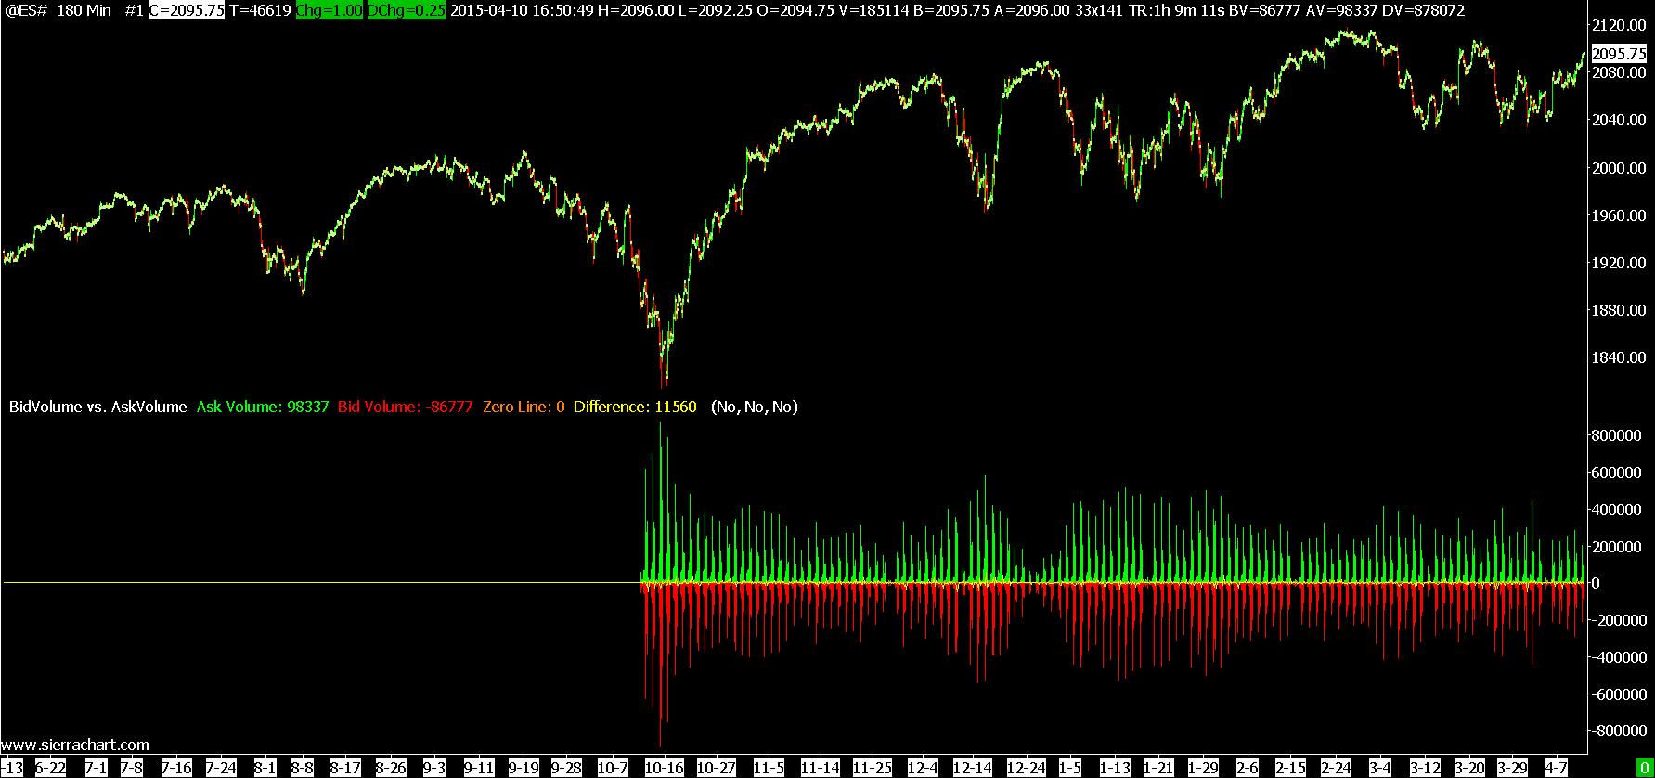The image size is (1655, 778).
Task: Click the (No, No, No) study settings text
Action: coord(755,407)
